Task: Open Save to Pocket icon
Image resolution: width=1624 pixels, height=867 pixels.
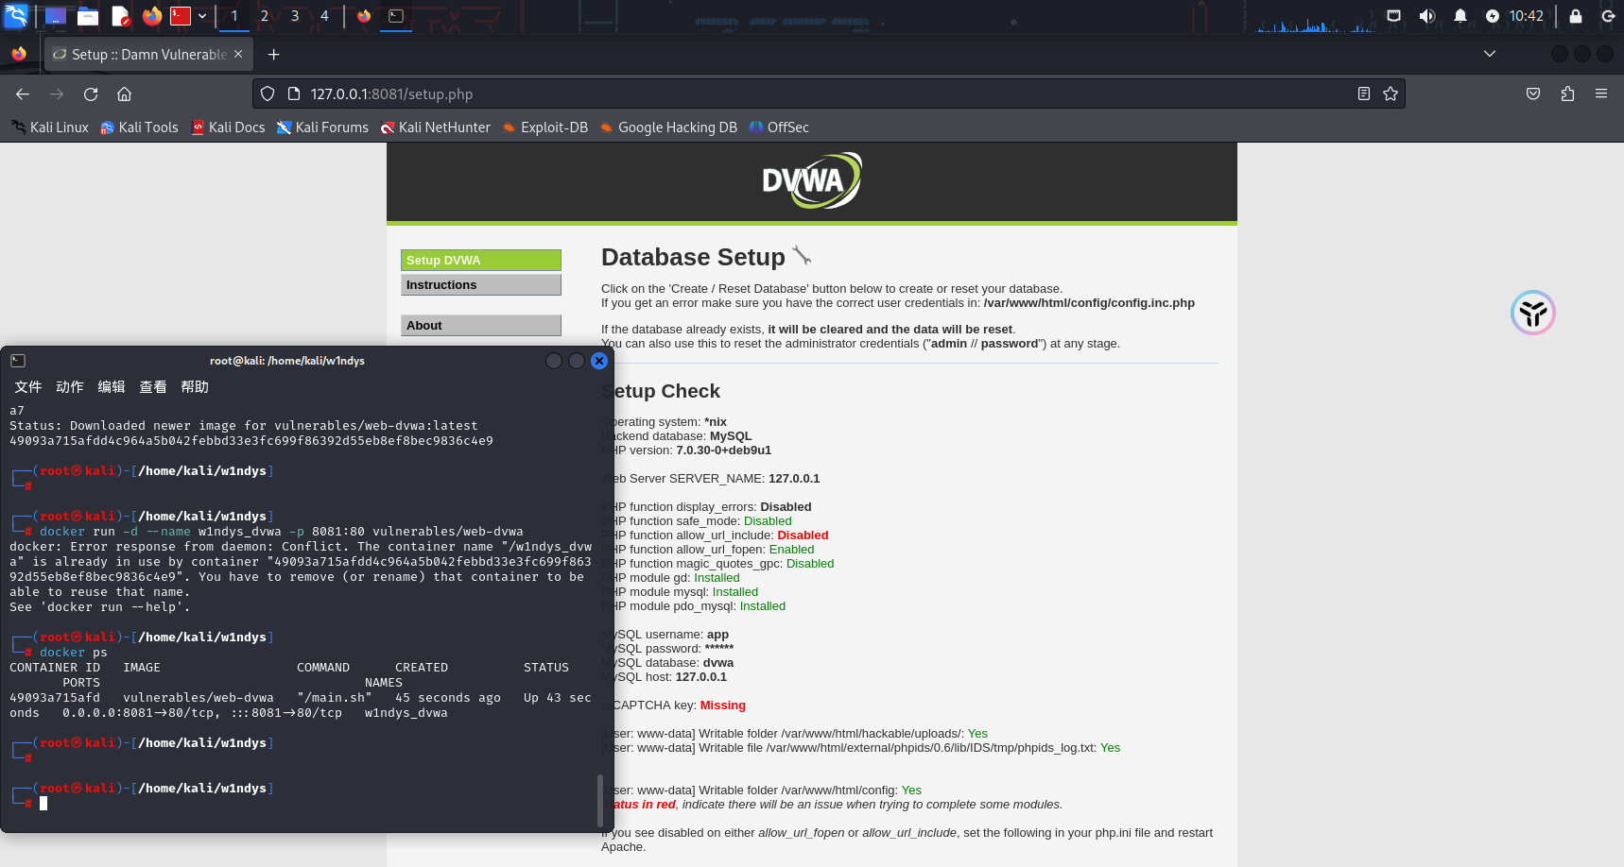Action: [1533, 94]
